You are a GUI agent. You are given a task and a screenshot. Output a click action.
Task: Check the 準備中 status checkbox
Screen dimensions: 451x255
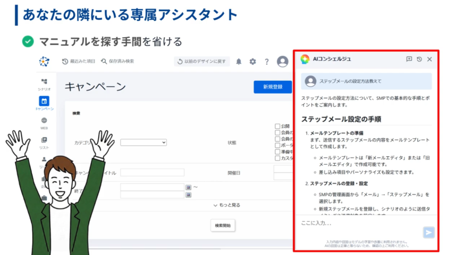click(x=277, y=152)
